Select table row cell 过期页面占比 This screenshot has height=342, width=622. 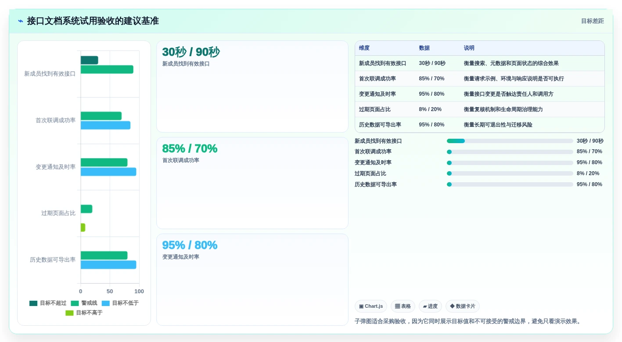(375, 110)
